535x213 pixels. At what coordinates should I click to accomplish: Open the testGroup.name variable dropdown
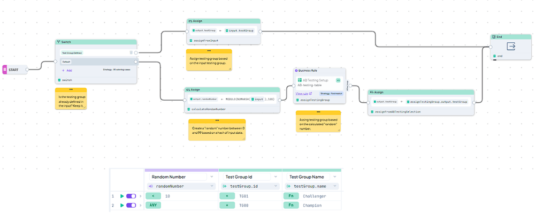click(x=335, y=186)
